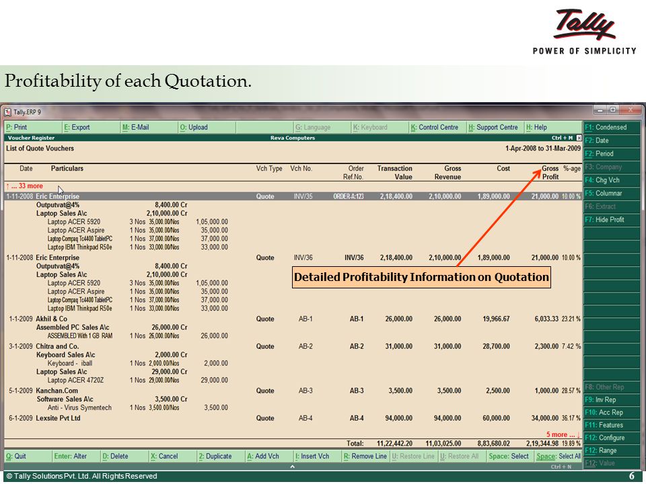The image size is (646, 484).
Task: Open the E: Export option
Action: (x=91, y=128)
